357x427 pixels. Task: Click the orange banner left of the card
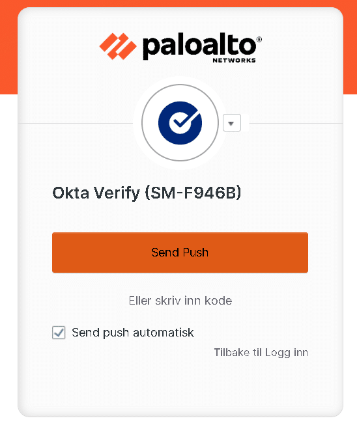pos(8,50)
